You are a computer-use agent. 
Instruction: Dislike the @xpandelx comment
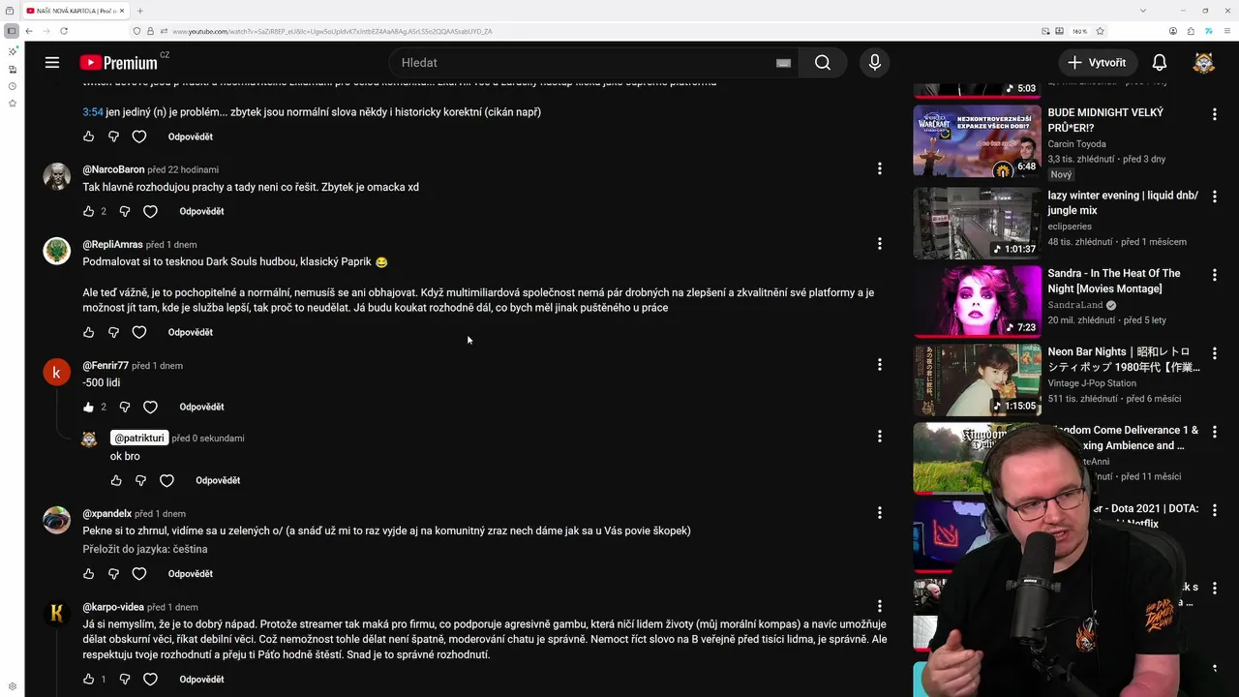[x=113, y=573]
